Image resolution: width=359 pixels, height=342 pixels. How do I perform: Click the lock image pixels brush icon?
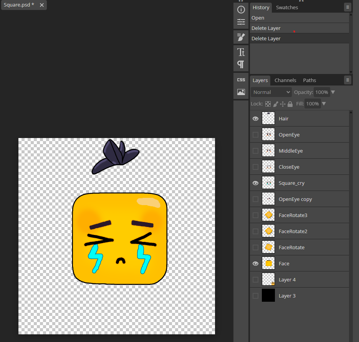pos(276,104)
